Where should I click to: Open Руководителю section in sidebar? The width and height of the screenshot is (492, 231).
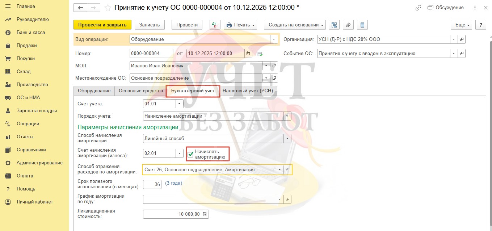(x=33, y=20)
